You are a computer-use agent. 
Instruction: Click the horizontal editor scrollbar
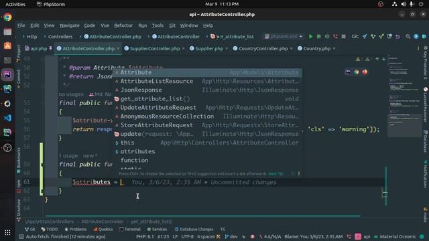point(202,216)
